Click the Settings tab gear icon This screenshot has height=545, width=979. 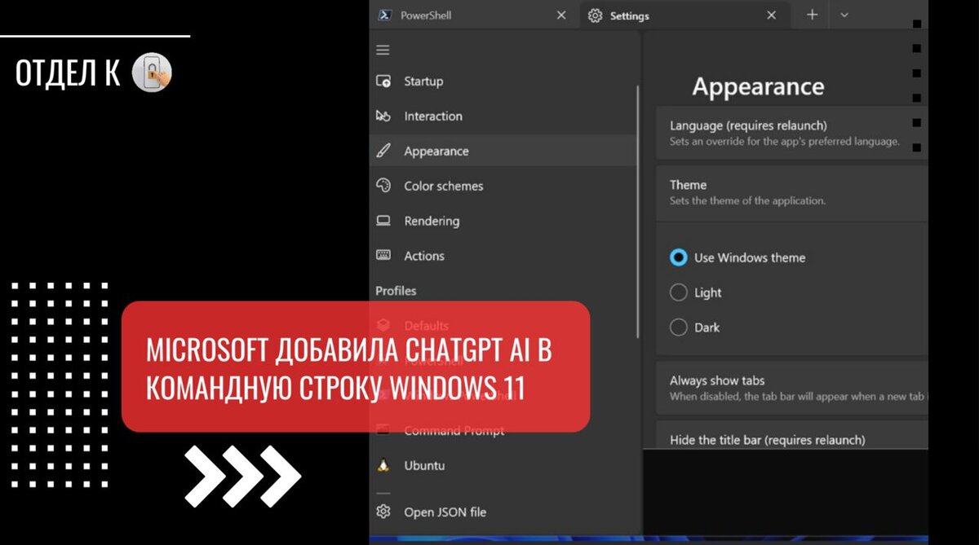tap(595, 15)
